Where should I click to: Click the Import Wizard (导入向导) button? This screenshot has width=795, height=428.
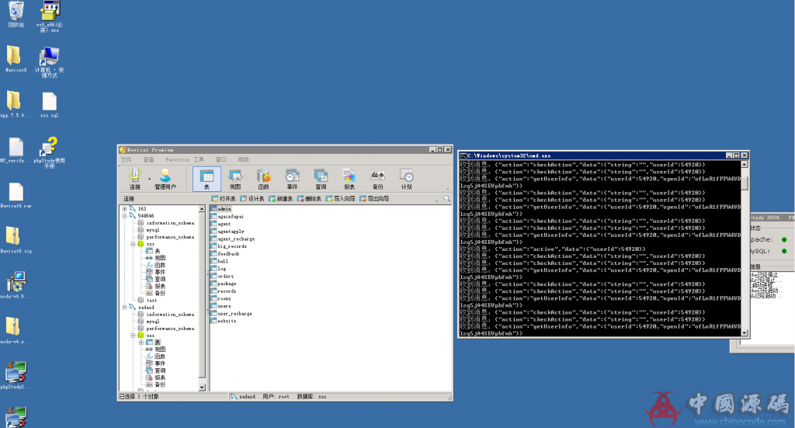341,199
